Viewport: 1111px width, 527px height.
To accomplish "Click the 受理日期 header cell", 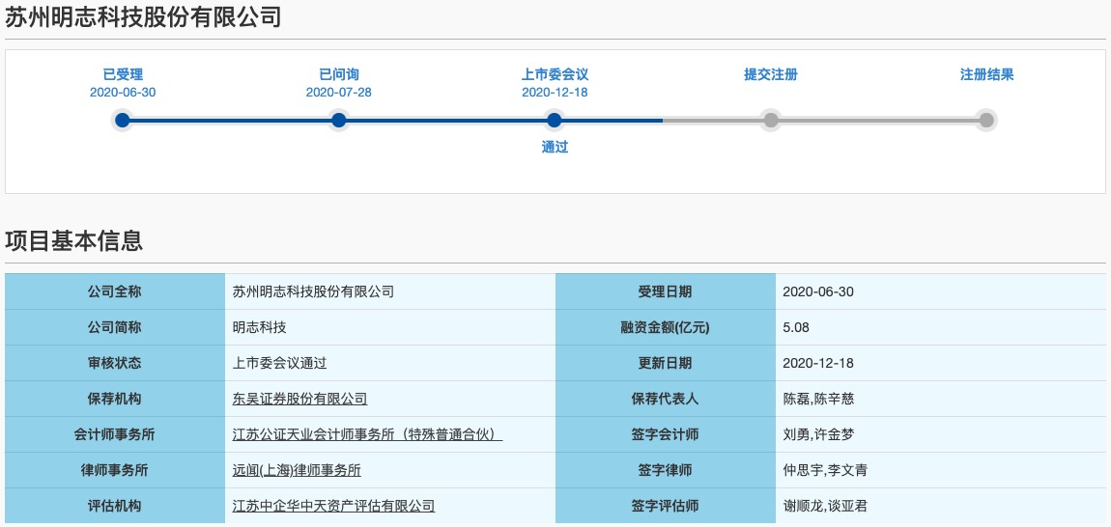I will pyautogui.click(x=666, y=291).
